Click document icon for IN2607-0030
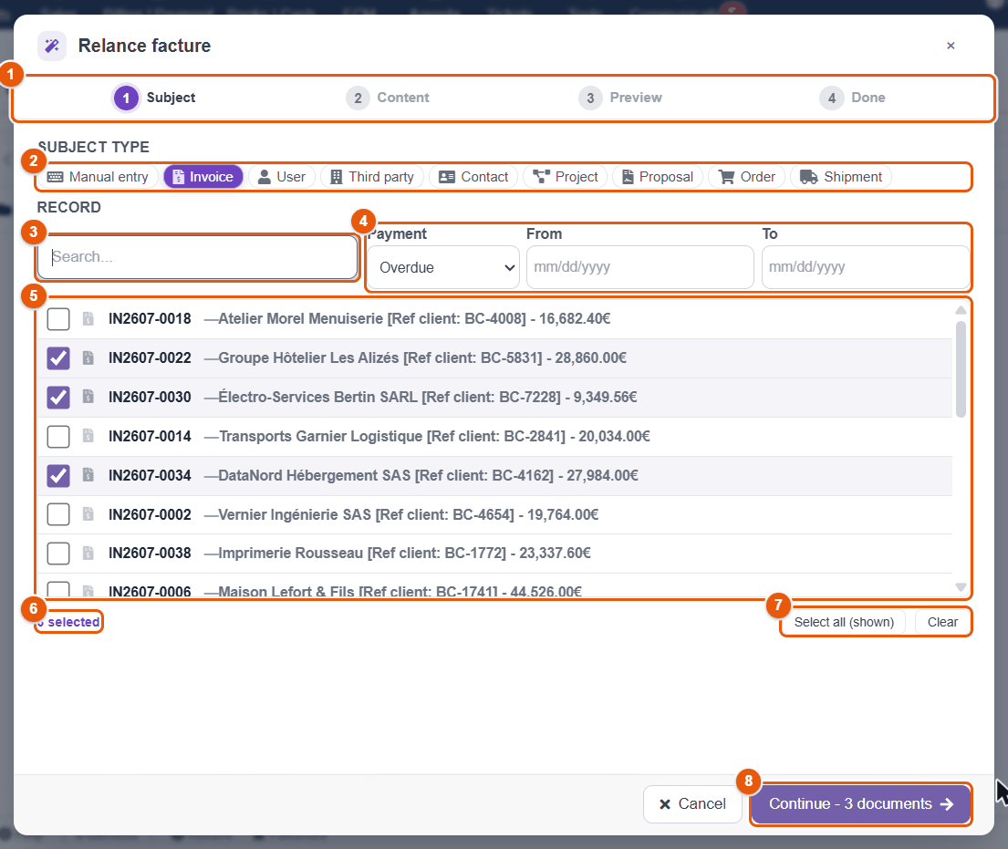Screen dimensions: 1008x849 pos(88,397)
